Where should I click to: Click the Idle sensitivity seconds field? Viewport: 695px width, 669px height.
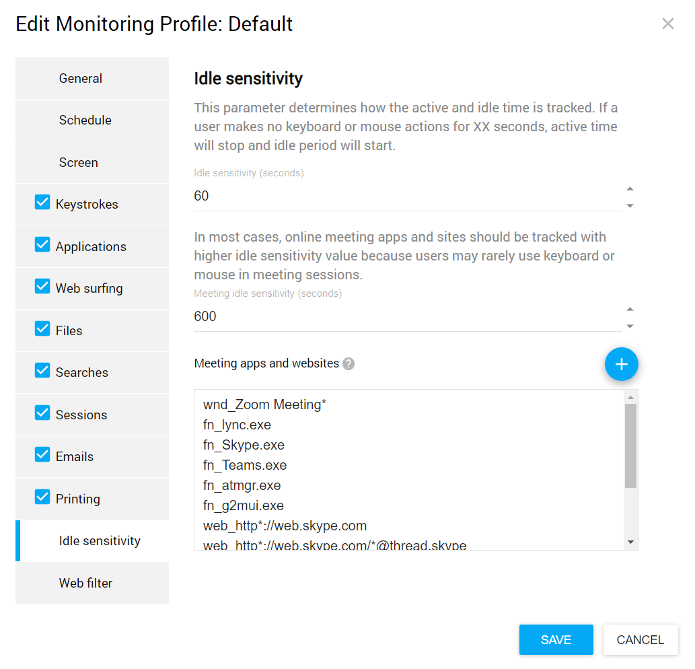click(x=404, y=197)
